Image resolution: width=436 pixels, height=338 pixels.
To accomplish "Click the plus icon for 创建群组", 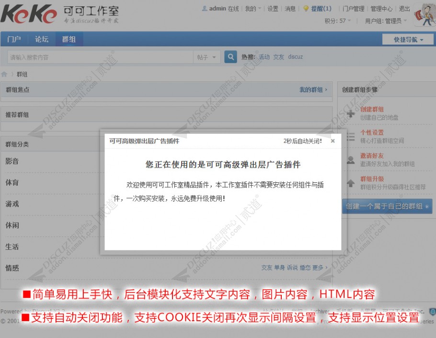I will (351, 113).
